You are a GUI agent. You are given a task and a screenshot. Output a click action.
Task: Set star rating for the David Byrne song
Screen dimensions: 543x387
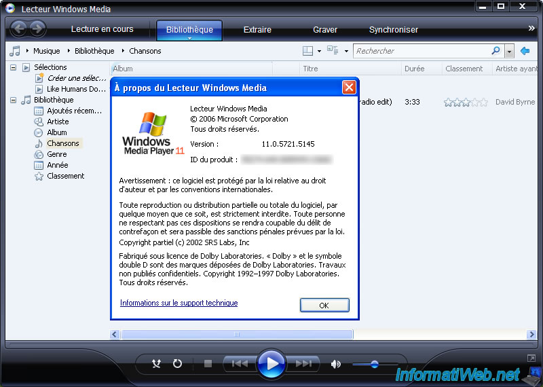(466, 103)
